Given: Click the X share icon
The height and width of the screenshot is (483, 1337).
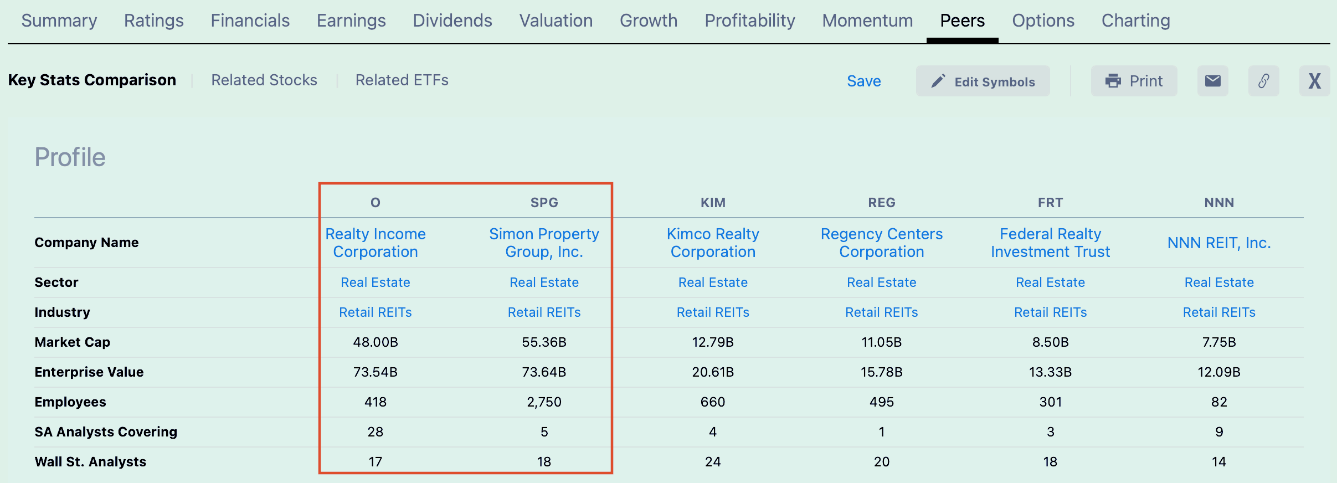Looking at the screenshot, I should click(x=1314, y=81).
